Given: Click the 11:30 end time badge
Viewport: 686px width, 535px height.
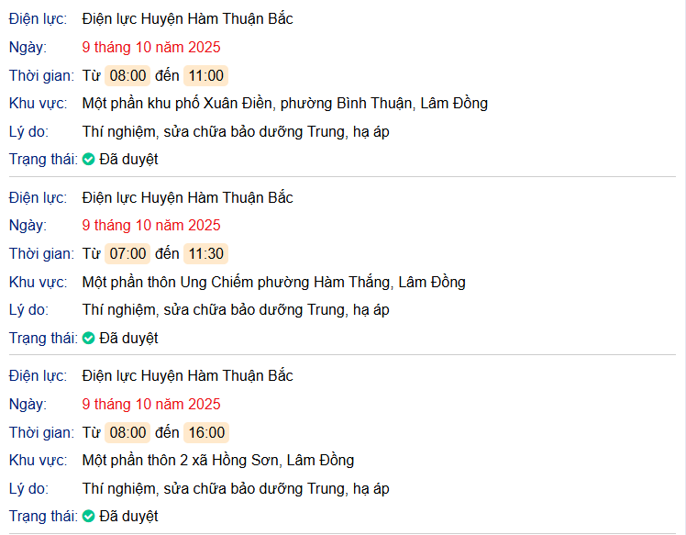Looking at the screenshot, I should tap(206, 254).
